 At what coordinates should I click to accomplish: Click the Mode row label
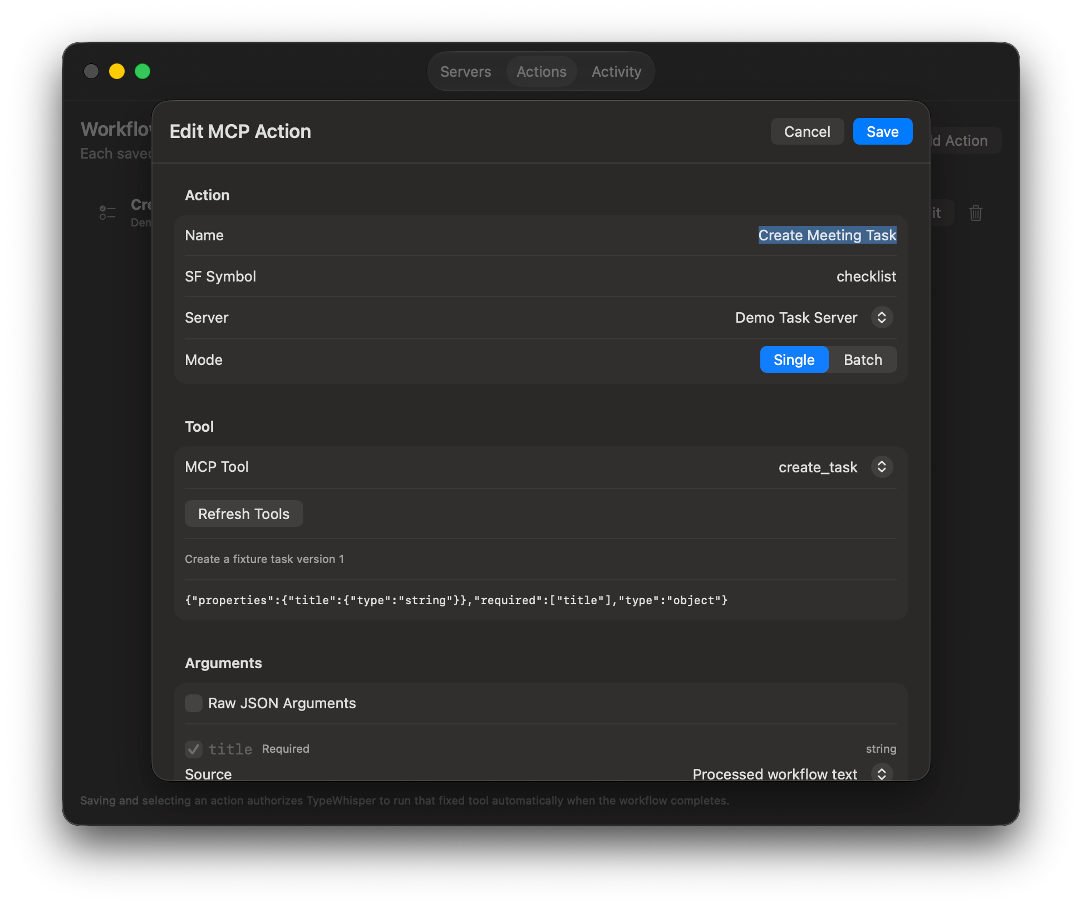pos(204,359)
